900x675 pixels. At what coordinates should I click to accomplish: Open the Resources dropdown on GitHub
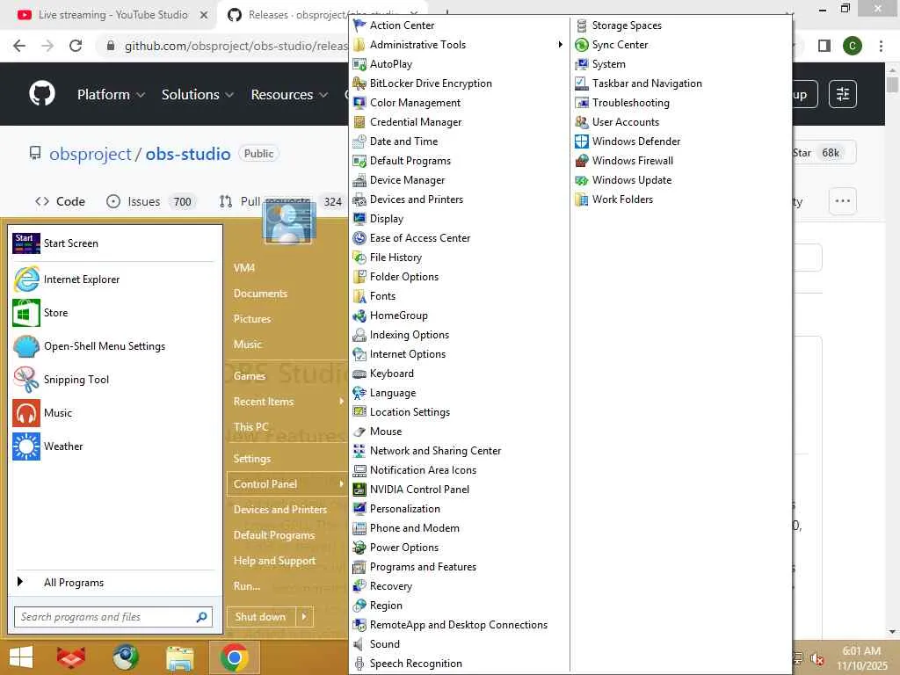(x=289, y=94)
